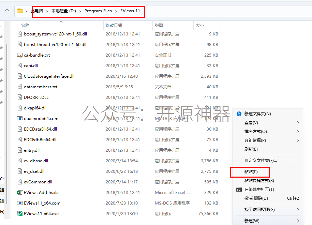Click EViews 11 in the breadcrumb
Viewport: 312px width, 225px height.
(x=130, y=11)
